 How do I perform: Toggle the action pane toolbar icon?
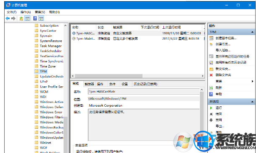[x=41, y=18]
